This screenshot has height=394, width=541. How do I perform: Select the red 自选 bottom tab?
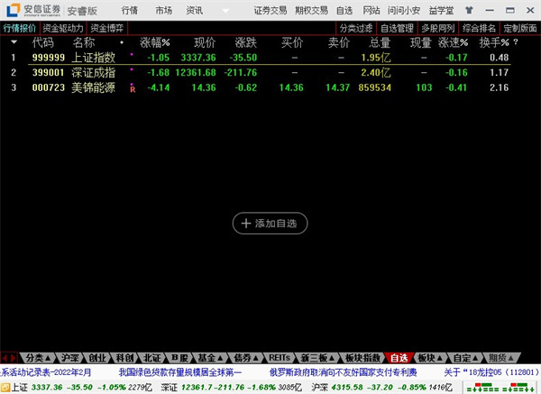[x=399, y=358]
